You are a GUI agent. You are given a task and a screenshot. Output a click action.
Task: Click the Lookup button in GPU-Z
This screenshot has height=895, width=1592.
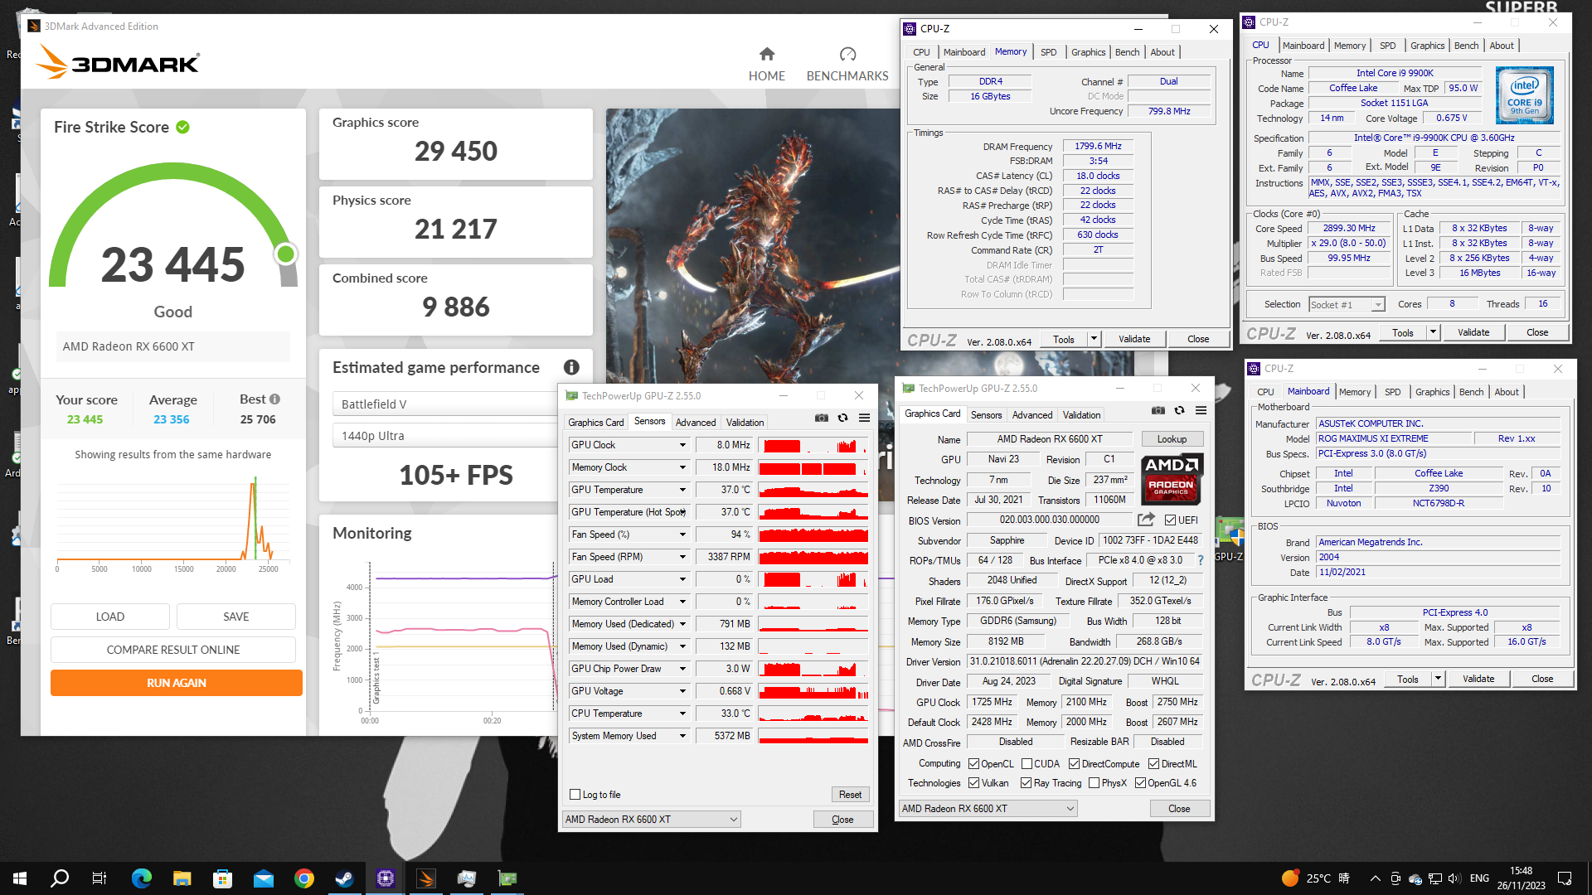pos(1172,439)
